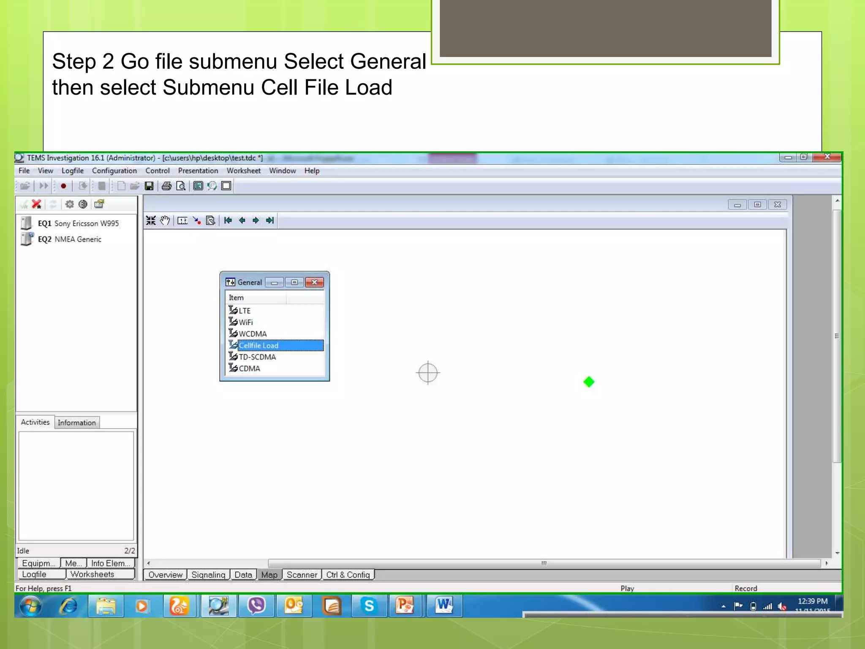Click the layer control icon in map toolbar
The width and height of the screenshot is (865, 649).
[x=210, y=221]
